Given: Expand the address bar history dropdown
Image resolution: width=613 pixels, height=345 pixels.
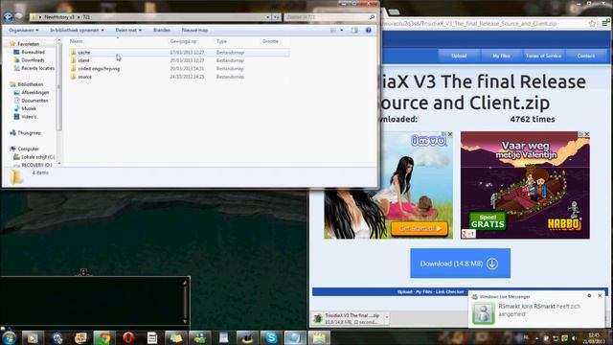Looking at the screenshot, I should [268, 17].
